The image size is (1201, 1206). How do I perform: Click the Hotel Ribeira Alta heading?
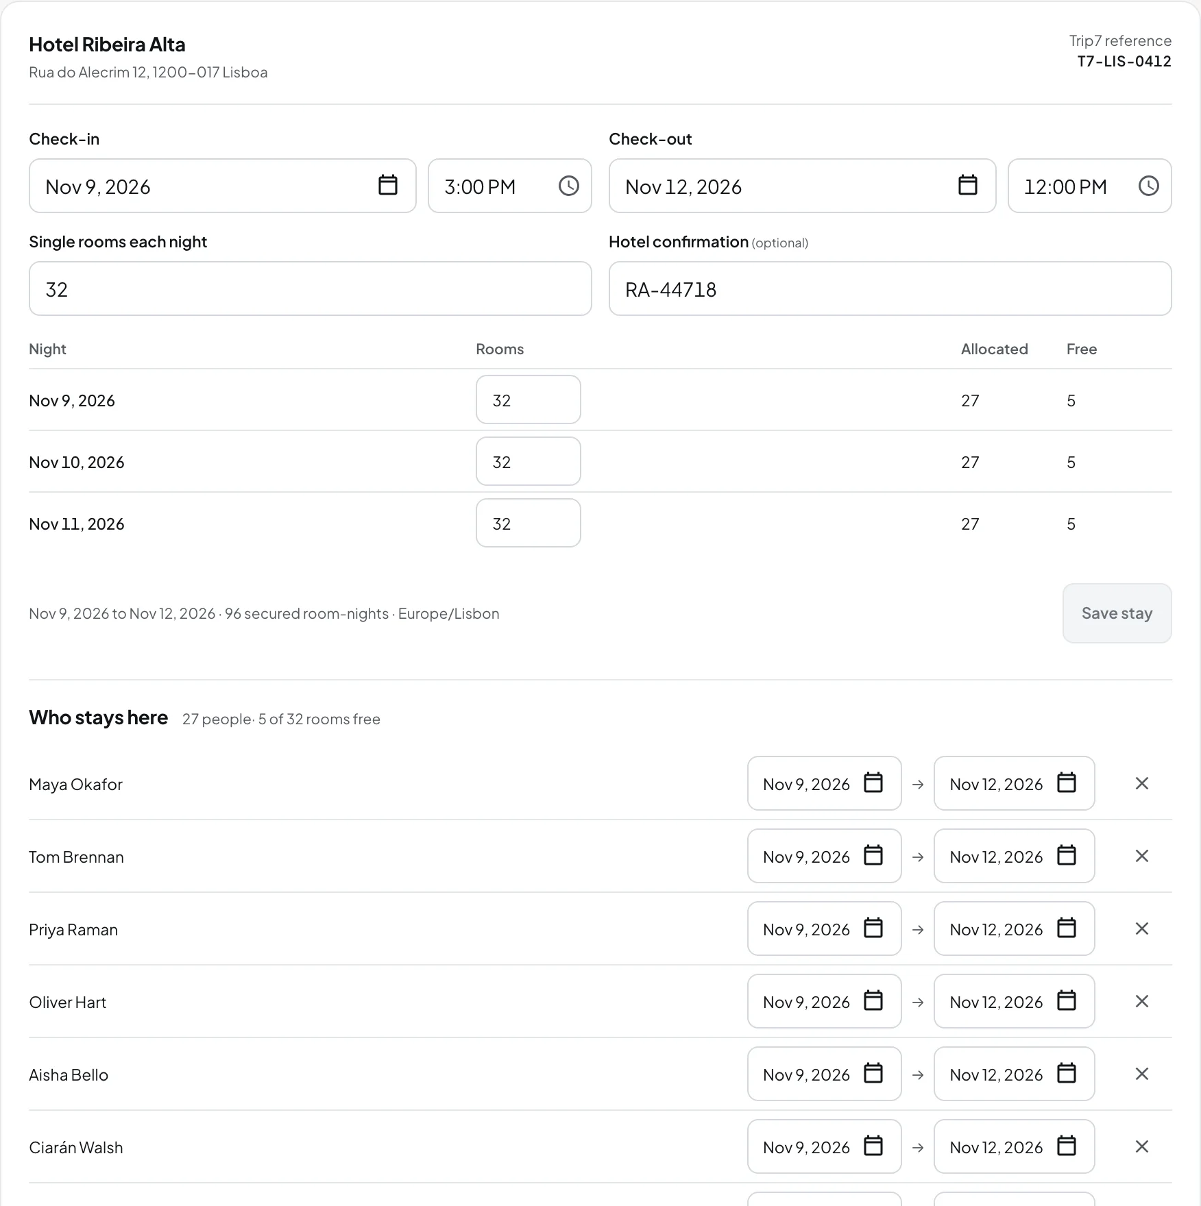[107, 45]
